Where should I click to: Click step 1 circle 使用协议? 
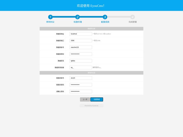click(50, 17)
